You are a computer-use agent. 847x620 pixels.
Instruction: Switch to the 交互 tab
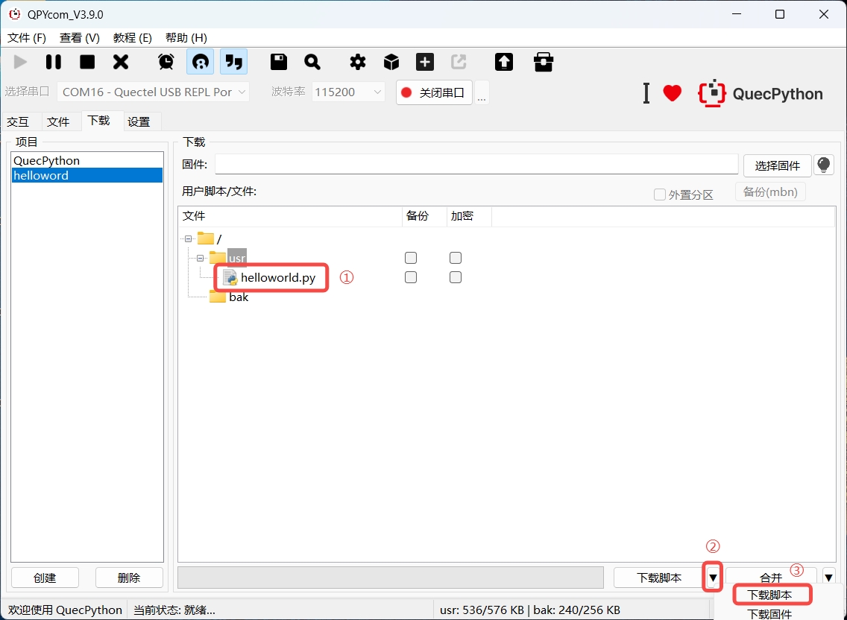click(x=18, y=121)
